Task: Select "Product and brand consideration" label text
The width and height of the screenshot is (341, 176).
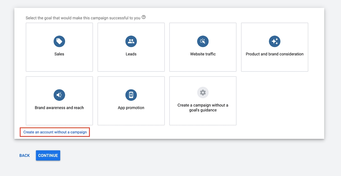Action: (x=275, y=54)
